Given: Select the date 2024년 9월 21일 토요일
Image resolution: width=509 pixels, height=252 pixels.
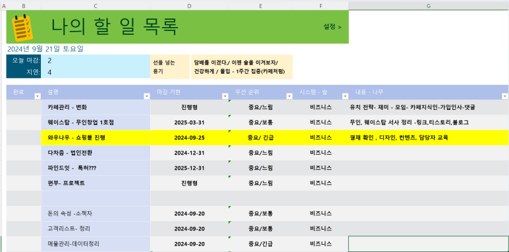Looking at the screenshot, I should tap(45, 49).
